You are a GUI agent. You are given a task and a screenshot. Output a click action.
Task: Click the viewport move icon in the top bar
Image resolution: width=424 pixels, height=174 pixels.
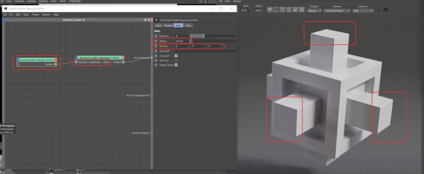(x=201, y=1)
